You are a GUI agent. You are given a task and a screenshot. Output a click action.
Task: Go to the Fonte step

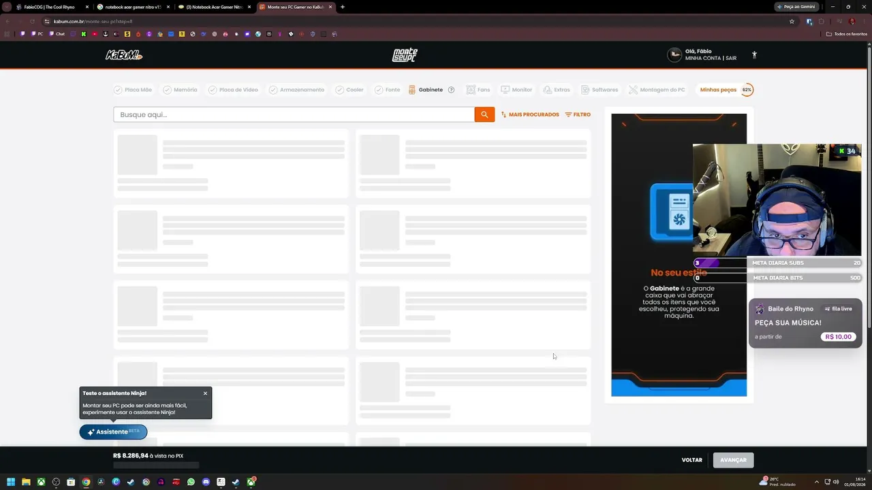pos(387,90)
